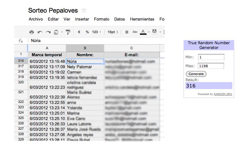Open the 123 number format dropdown

click(x=97, y=32)
